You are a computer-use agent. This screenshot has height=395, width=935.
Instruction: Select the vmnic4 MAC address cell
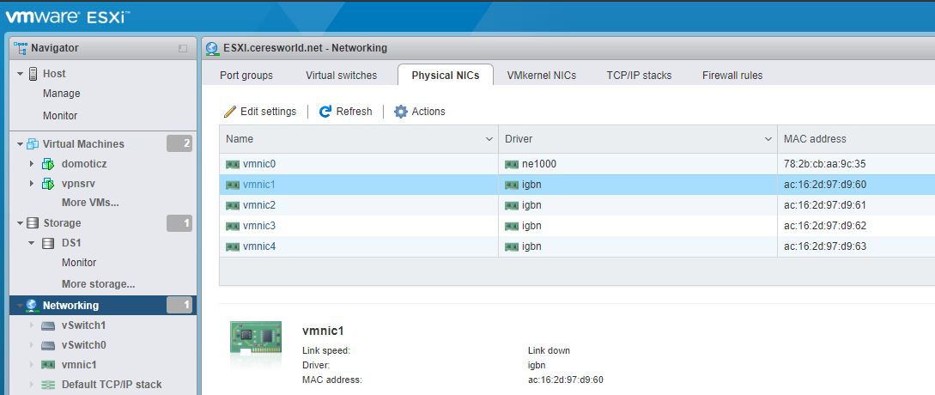(x=824, y=246)
